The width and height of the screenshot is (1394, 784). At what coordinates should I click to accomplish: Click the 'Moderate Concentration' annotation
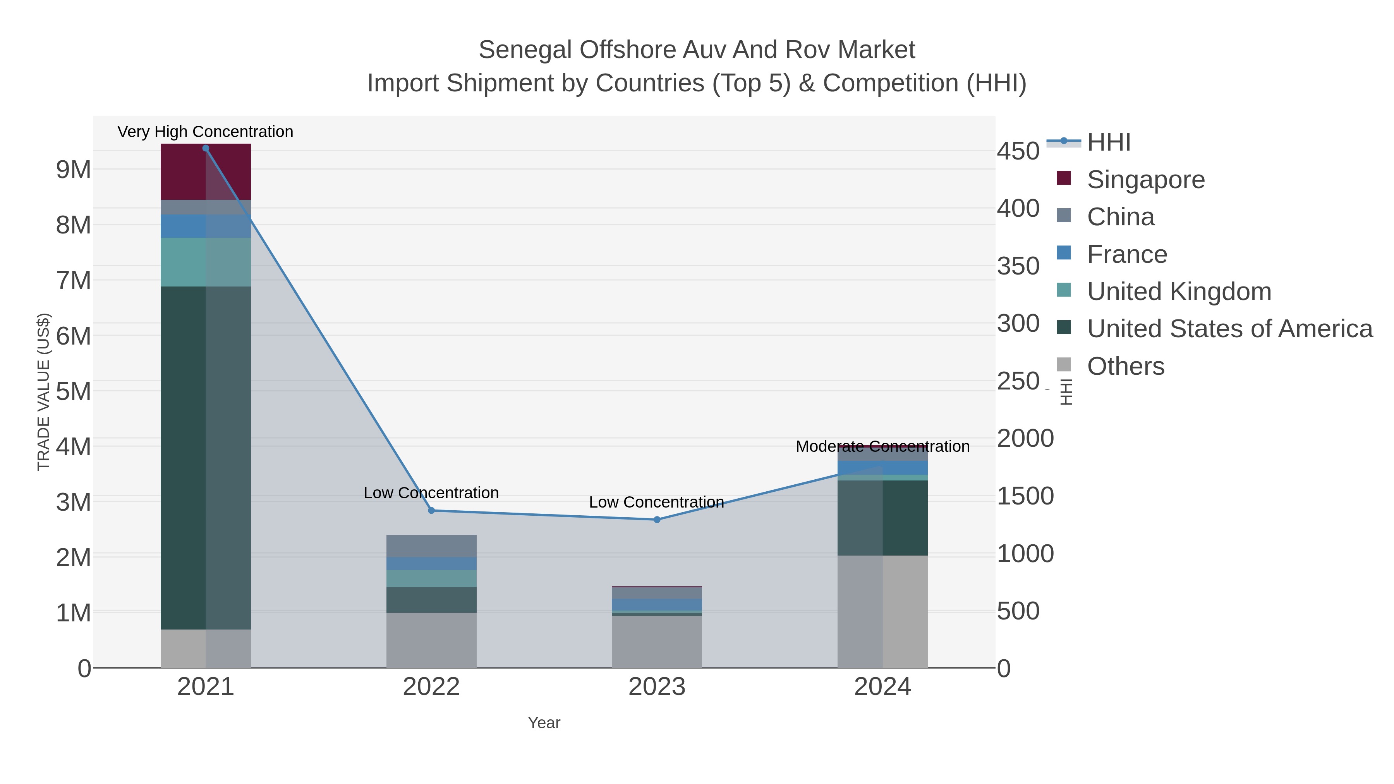click(882, 446)
